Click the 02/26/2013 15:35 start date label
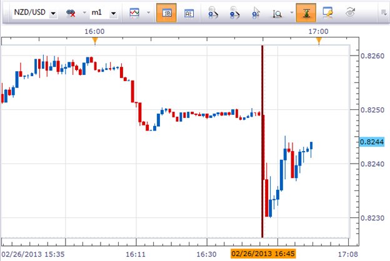390x261 pixels. click(33, 254)
